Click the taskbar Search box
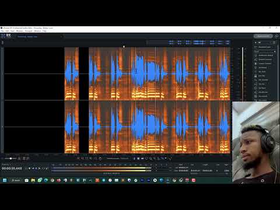The height and width of the screenshot is (210, 280). [16, 180]
